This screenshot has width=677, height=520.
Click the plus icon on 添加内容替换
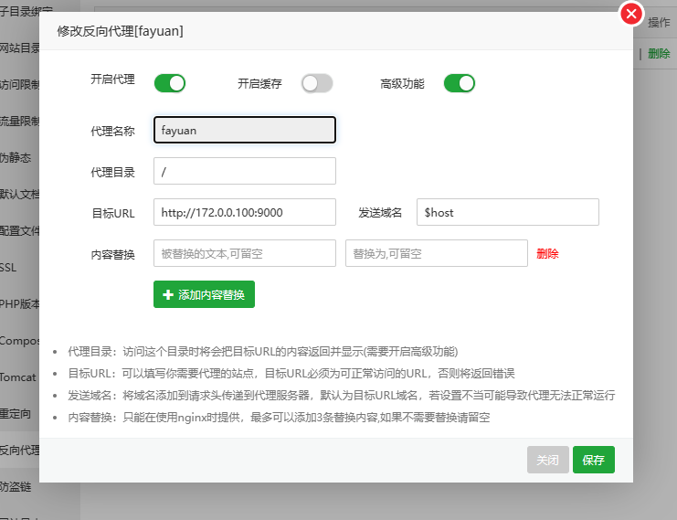[167, 294]
